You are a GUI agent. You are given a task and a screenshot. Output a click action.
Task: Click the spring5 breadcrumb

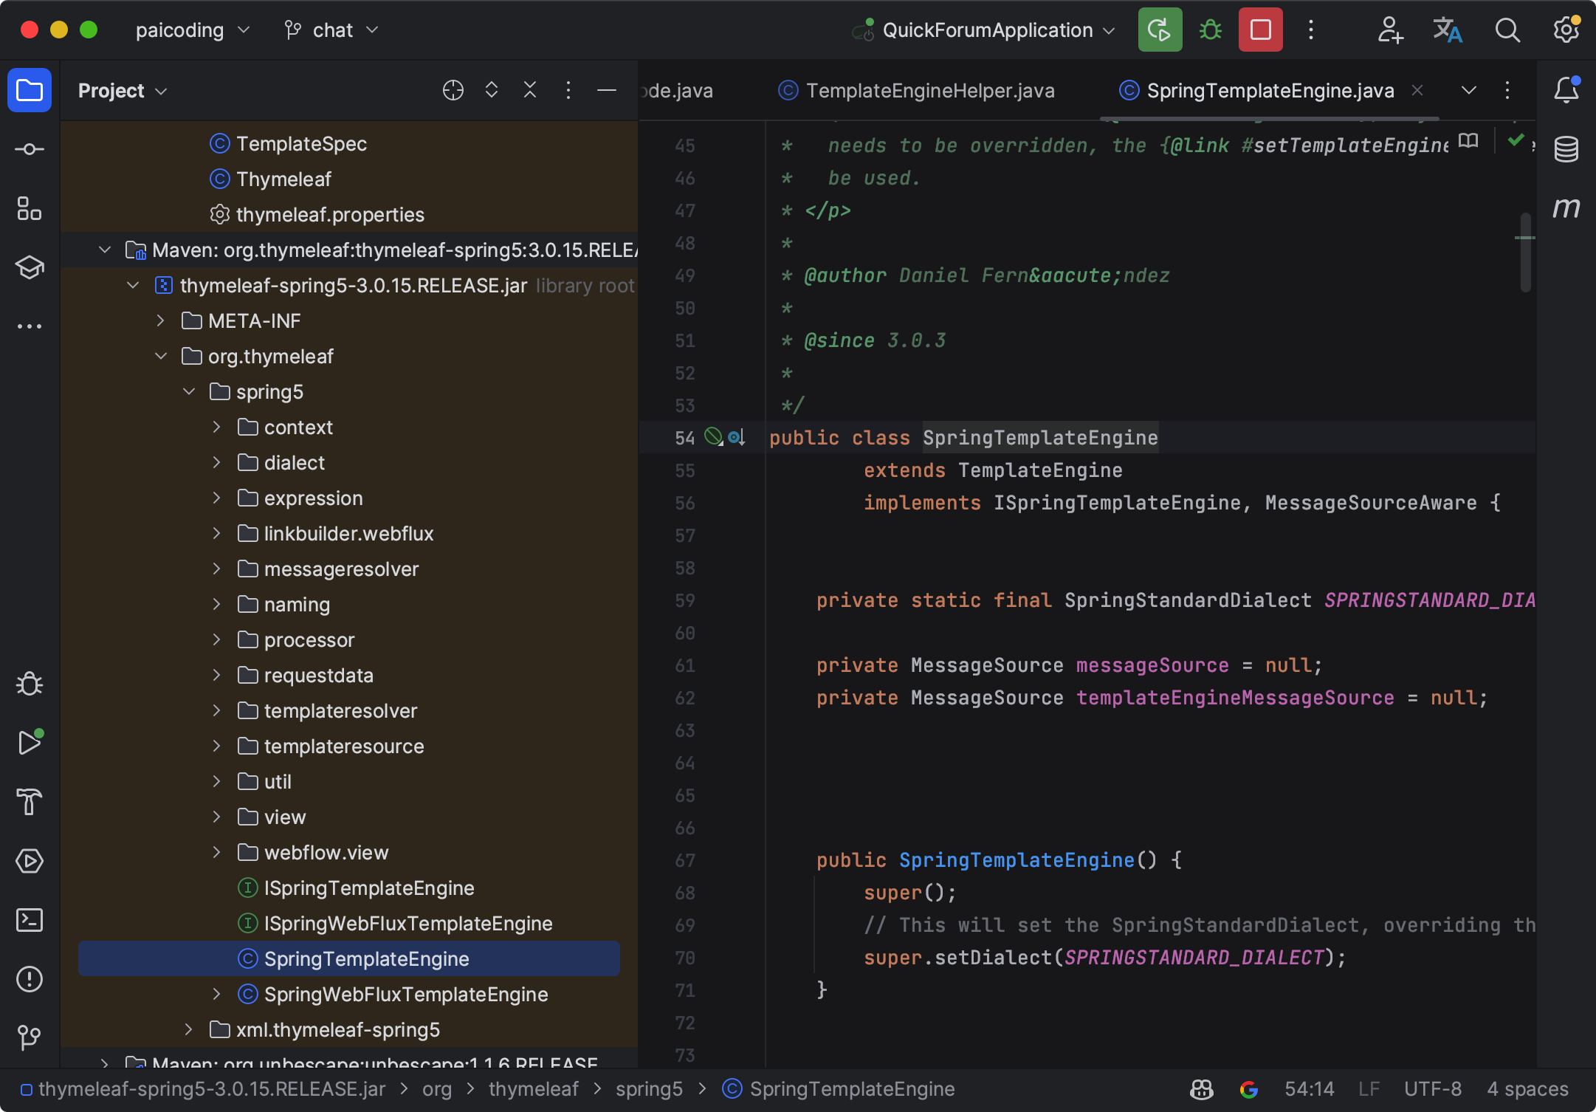pos(649,1089)
